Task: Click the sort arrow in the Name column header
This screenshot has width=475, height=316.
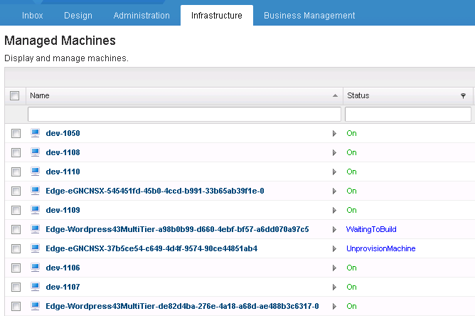Action: click(x=335, y=95)
